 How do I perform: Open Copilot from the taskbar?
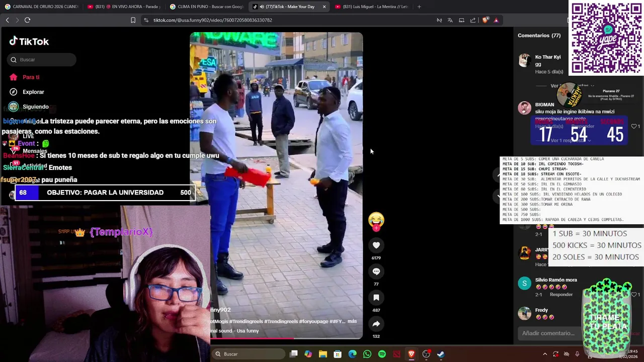pos(308,354)
